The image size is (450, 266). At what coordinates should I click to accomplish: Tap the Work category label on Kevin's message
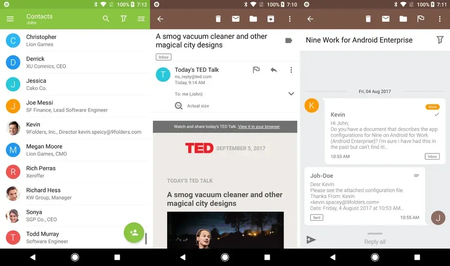coord(432,107)
